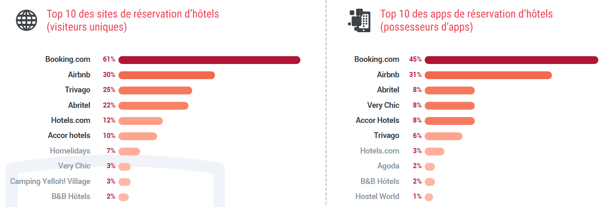Click the Hotels.com 12% bar
The width and height of the screenshot is (606, 207).
point(141,121)
